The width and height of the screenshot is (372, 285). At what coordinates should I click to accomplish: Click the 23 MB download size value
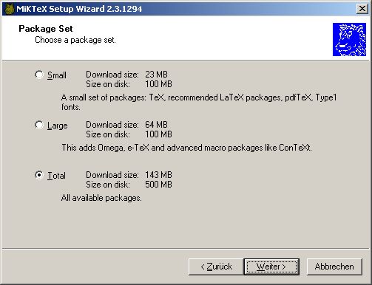tap(156, 75)
